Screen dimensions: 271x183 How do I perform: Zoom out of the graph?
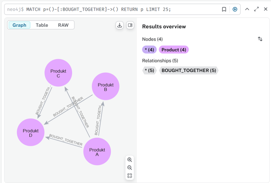[x=130, y=168]
